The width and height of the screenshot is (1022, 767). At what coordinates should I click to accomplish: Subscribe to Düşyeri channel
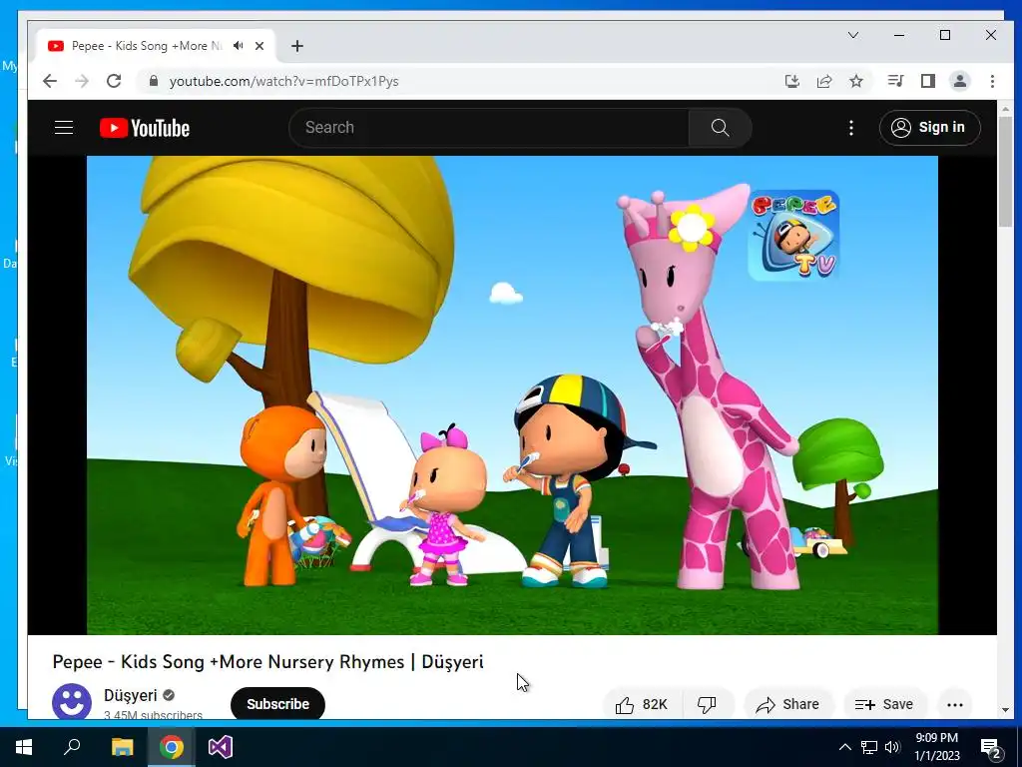tap(277, 704)
